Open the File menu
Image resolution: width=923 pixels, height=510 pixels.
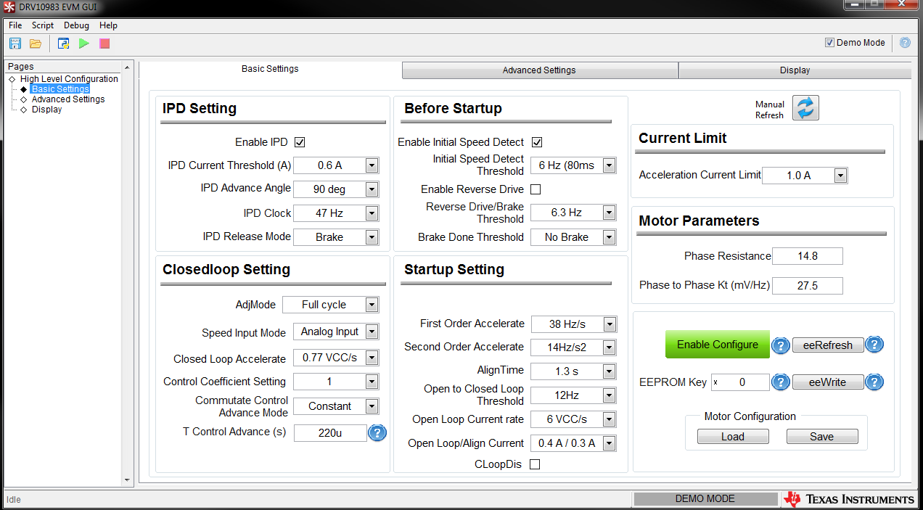(x=15, y=25)
